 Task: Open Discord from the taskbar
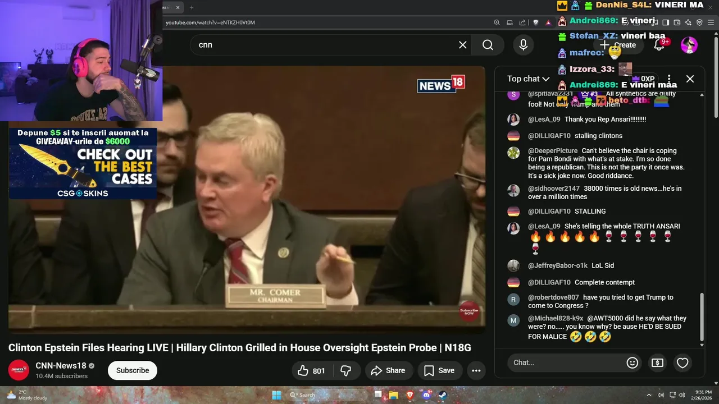click(x=426, y=395)
